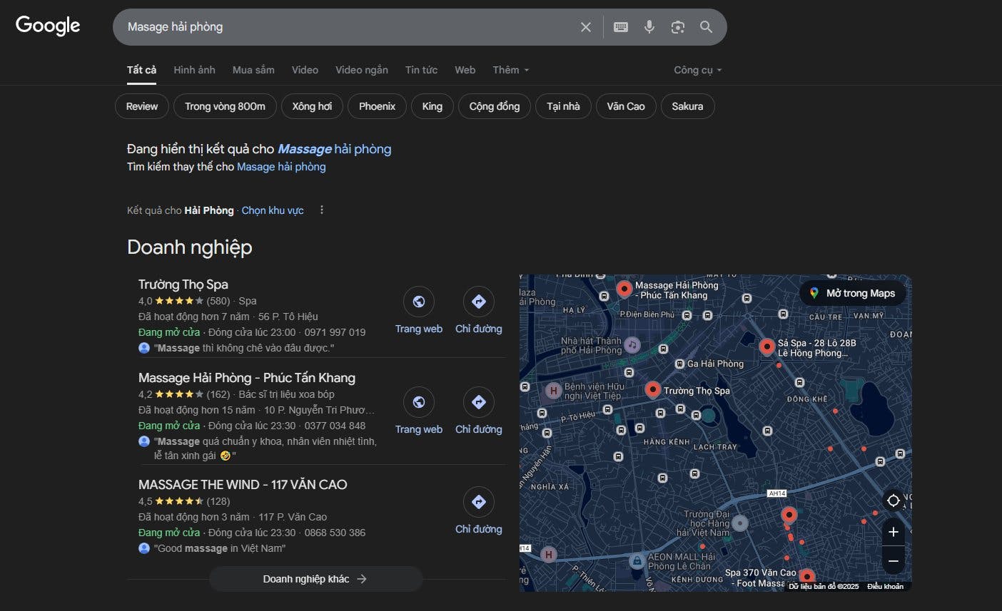Get directions icon for MASSAGE THE WIND
Screen dimensions: 1002x611
[479, 502]
